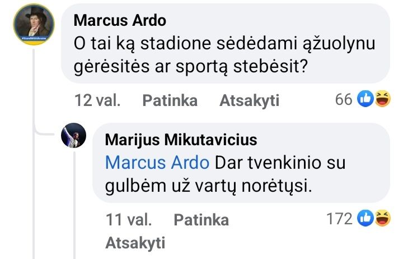
Task: Click the laughing emoji reaction beside 172
Action: [x=382, y=219]
